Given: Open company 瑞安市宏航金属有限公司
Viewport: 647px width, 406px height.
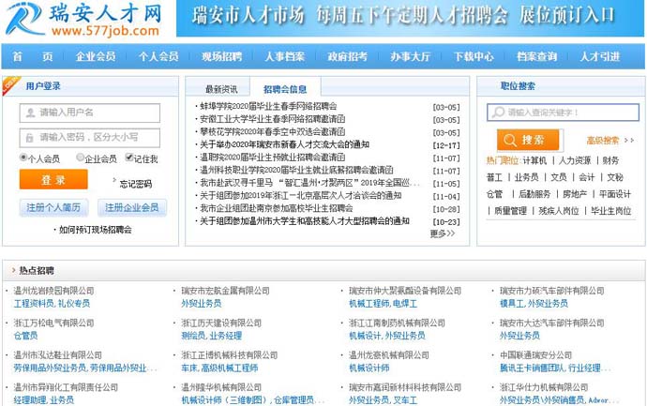Looking at the screenshot, I should [225, 291].
